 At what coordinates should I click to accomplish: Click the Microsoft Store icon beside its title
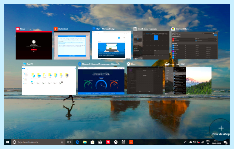(173, 29)
